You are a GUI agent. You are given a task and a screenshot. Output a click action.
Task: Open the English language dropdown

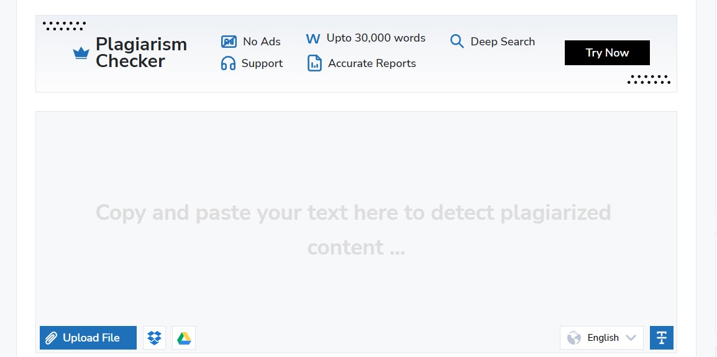(601, 338)
